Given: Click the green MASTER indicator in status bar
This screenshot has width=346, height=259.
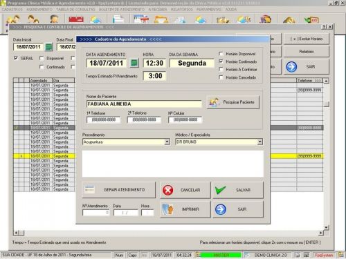Looking at the screenshot, I should [221, 255].
